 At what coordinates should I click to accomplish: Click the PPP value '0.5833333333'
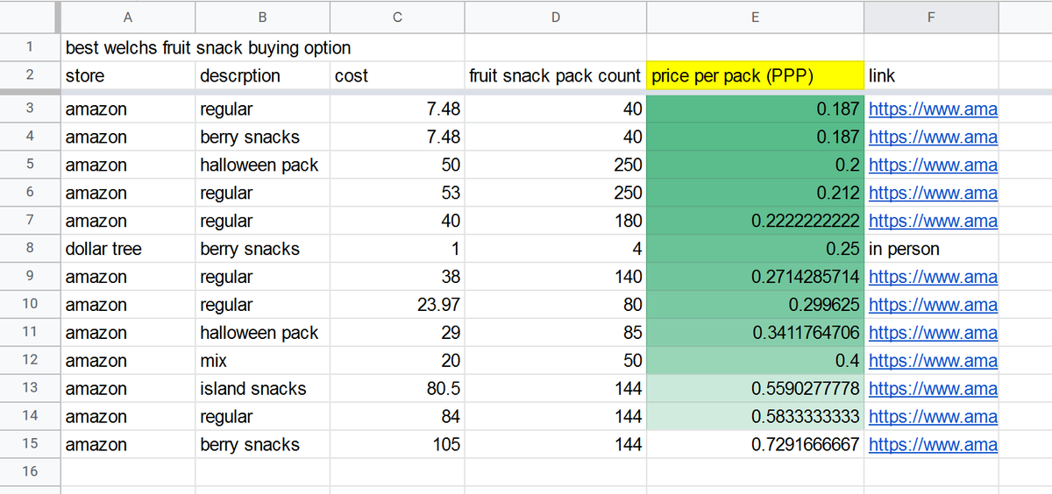tap(755, 417)
